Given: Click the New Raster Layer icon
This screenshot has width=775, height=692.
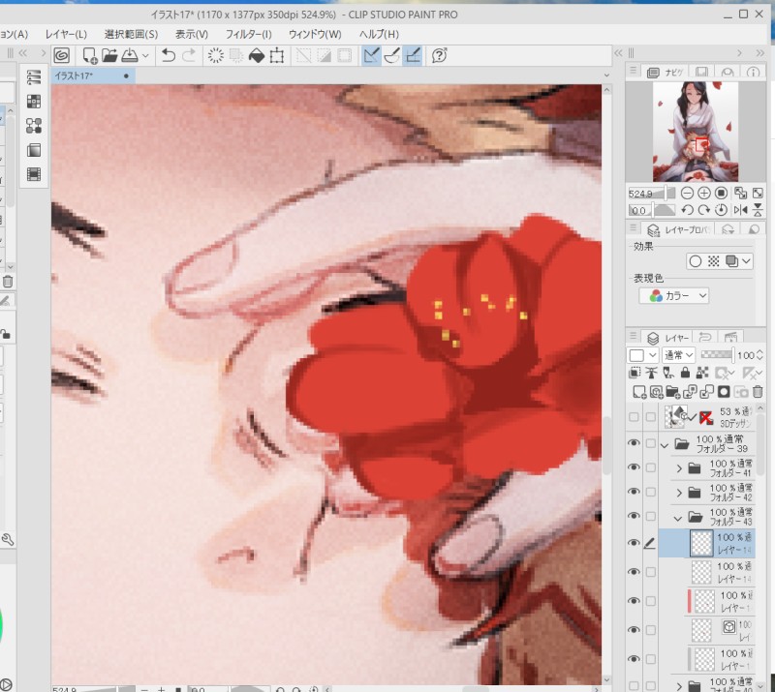Looking at the screenshot, I should (x=639, y=392).
